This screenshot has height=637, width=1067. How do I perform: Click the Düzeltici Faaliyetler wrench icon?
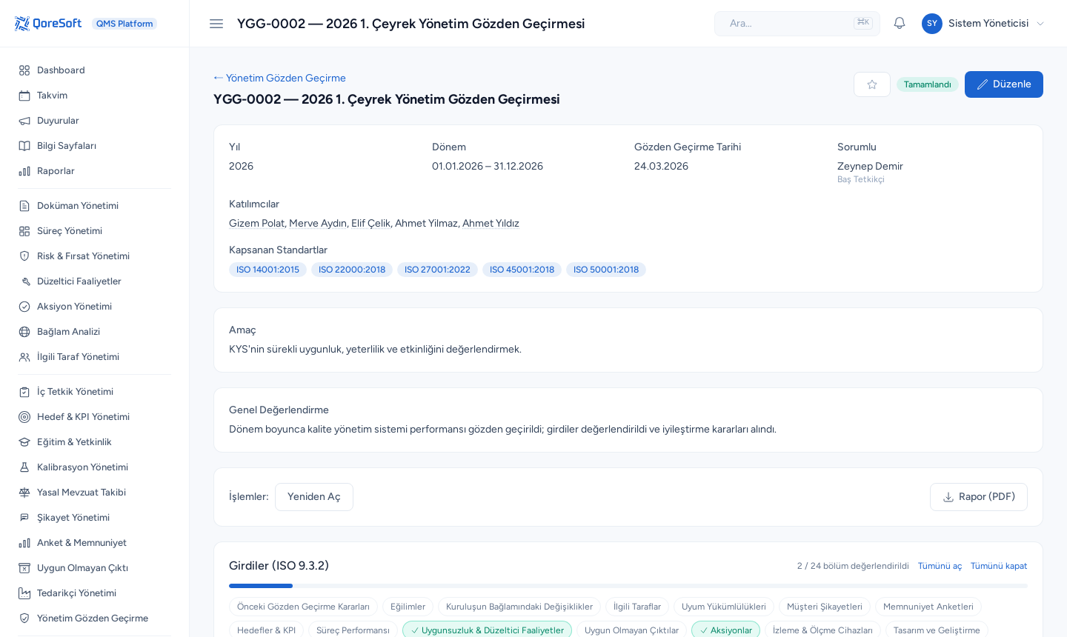24,281
